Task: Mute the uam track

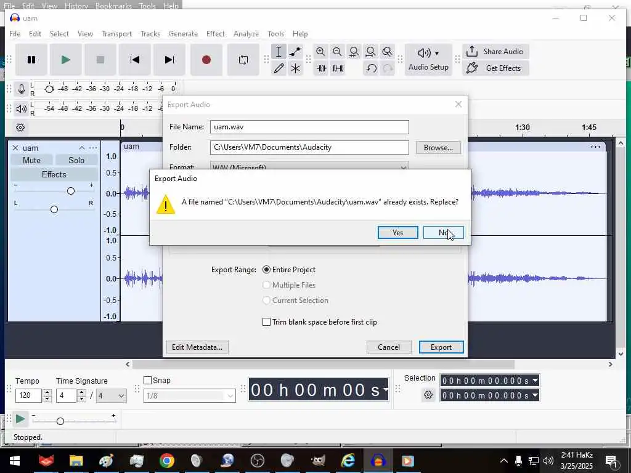Action: [31, 160]
